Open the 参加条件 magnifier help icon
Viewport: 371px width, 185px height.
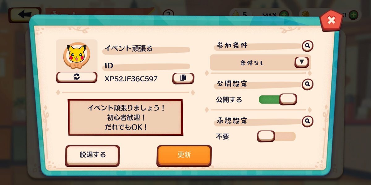[x=307, y=46]
